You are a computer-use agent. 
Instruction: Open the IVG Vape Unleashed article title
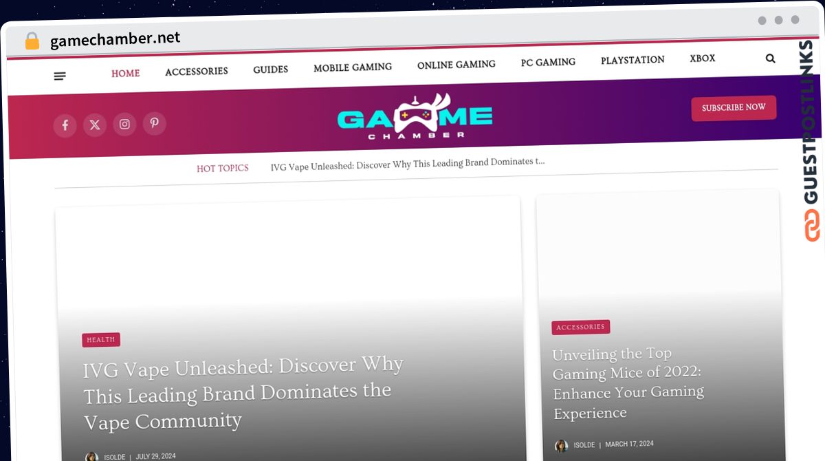pyautogui.click(x=243, y=393)
